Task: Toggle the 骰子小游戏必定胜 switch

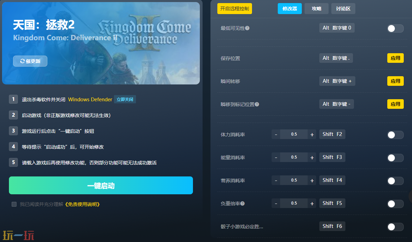Action: point(395,227)
